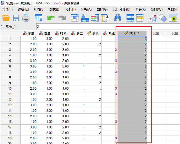180x144 pixels.
Task: Click the Open data document folder icon
Action: (6, 18)
